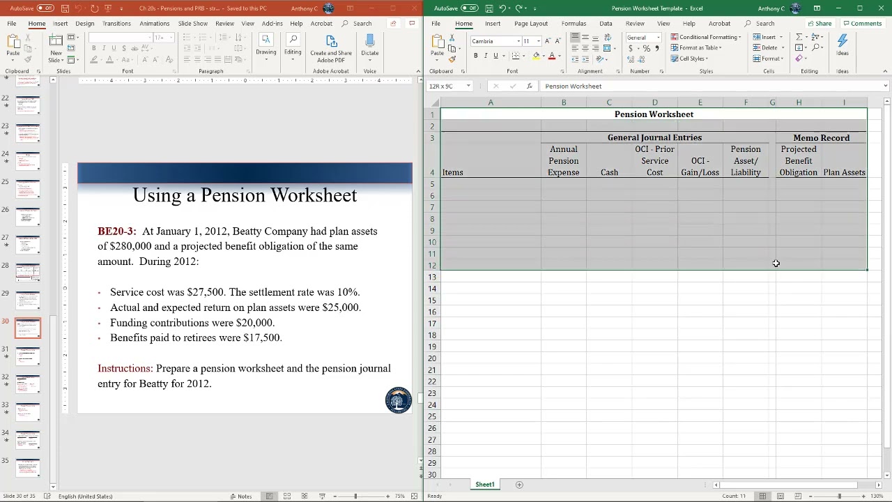Toggle Bold in the Excel Font group
This screenshot has width=892, height=502.
476,56
